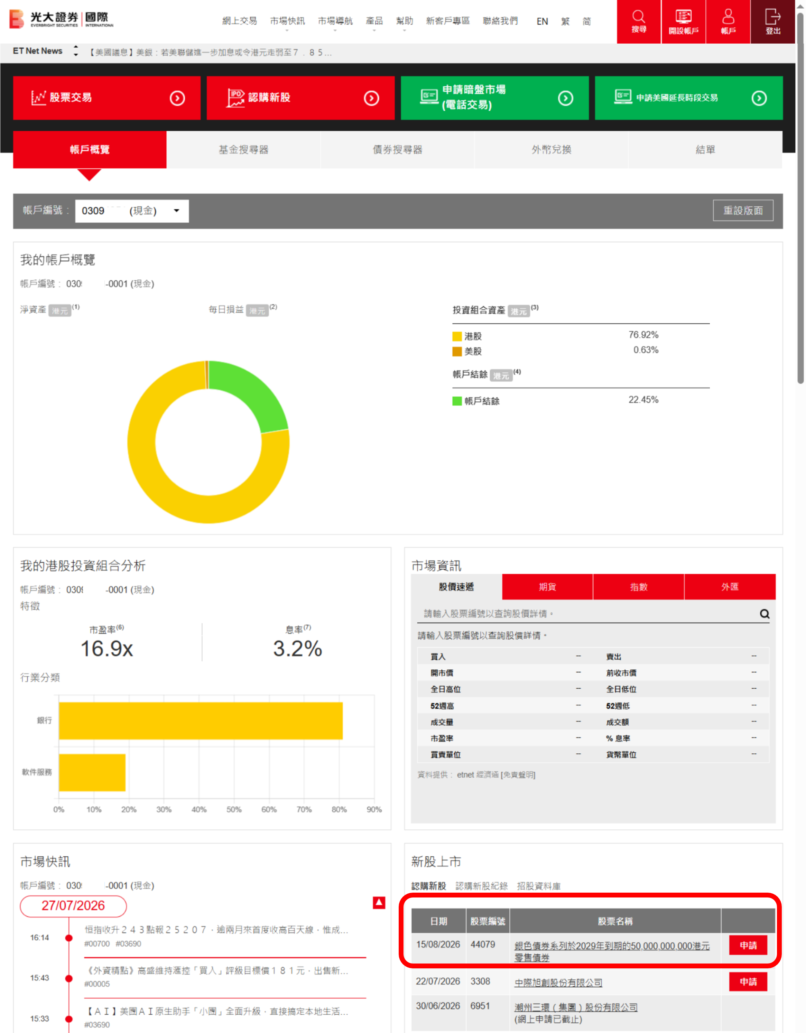Click the 銀行 bar in 行業分類 chart

(201, 721)
